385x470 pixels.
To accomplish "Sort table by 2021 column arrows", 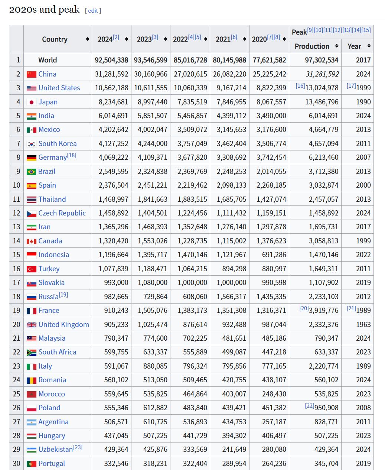I will tap(244, 39).
